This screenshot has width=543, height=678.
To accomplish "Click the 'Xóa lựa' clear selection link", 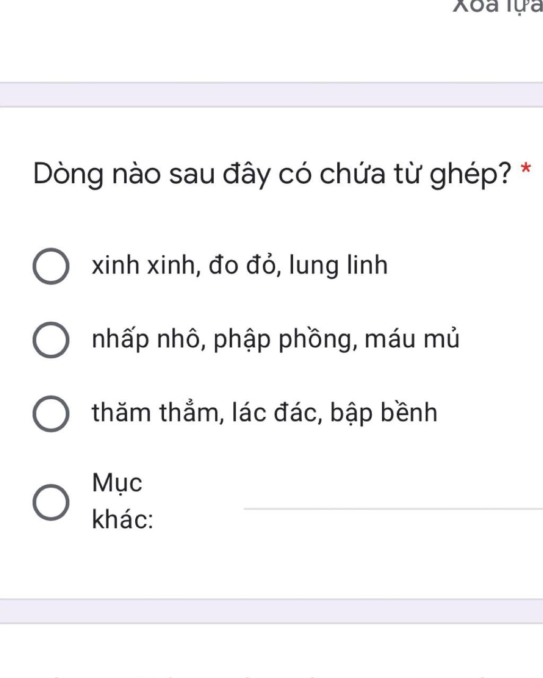I will click(x=497, y=6).
